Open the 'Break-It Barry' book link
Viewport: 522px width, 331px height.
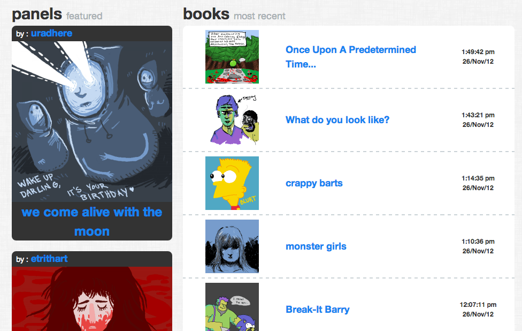pyautogui.click(x=318, y=310)
